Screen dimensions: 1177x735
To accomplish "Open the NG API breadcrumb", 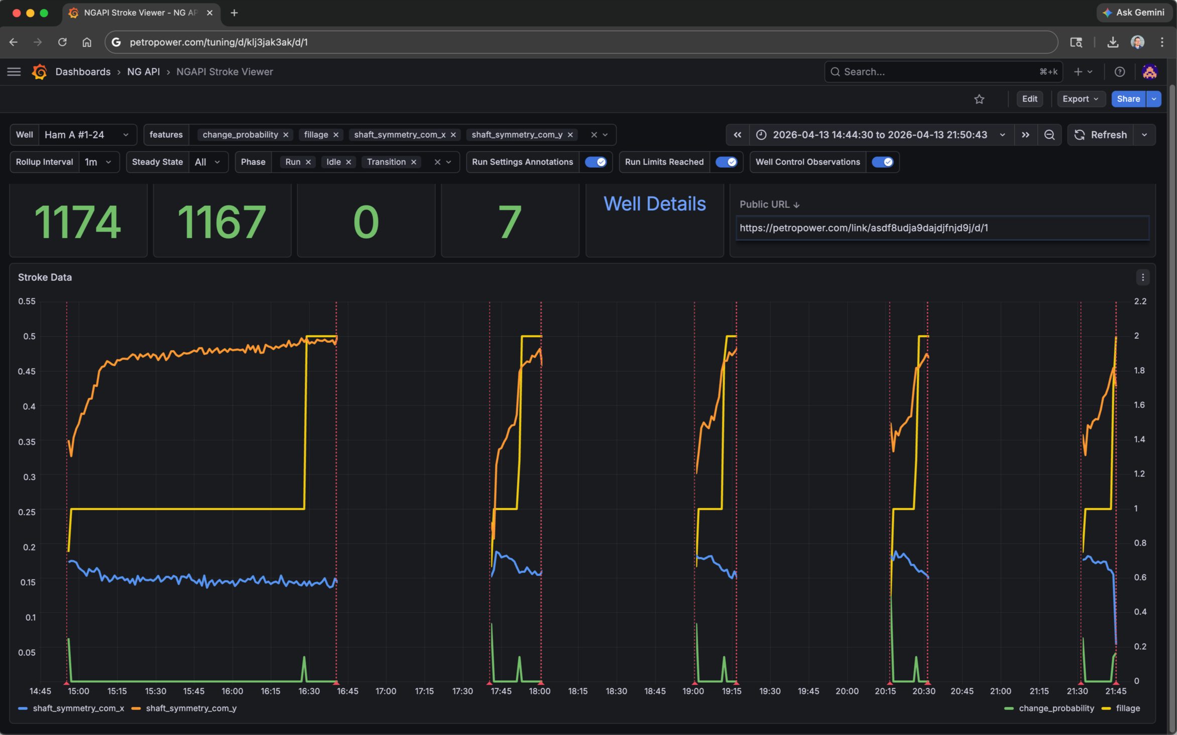I will coord(143,72).
